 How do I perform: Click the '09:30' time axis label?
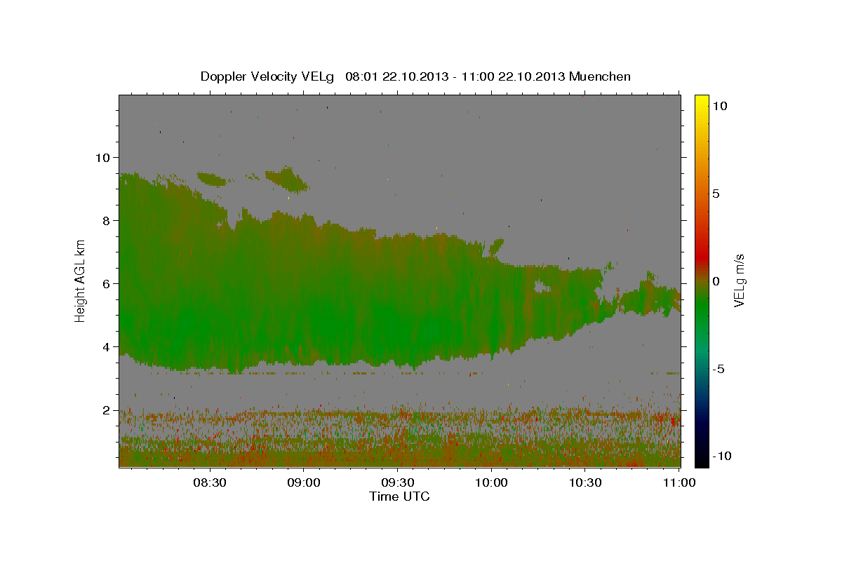point(397,482)
